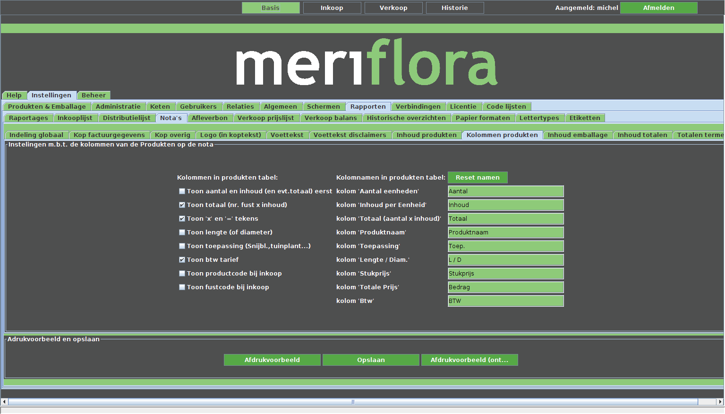725x414 pixels.
Task: Switch to the Inhoud emballage tab
Action: click(x=577, y=135)
